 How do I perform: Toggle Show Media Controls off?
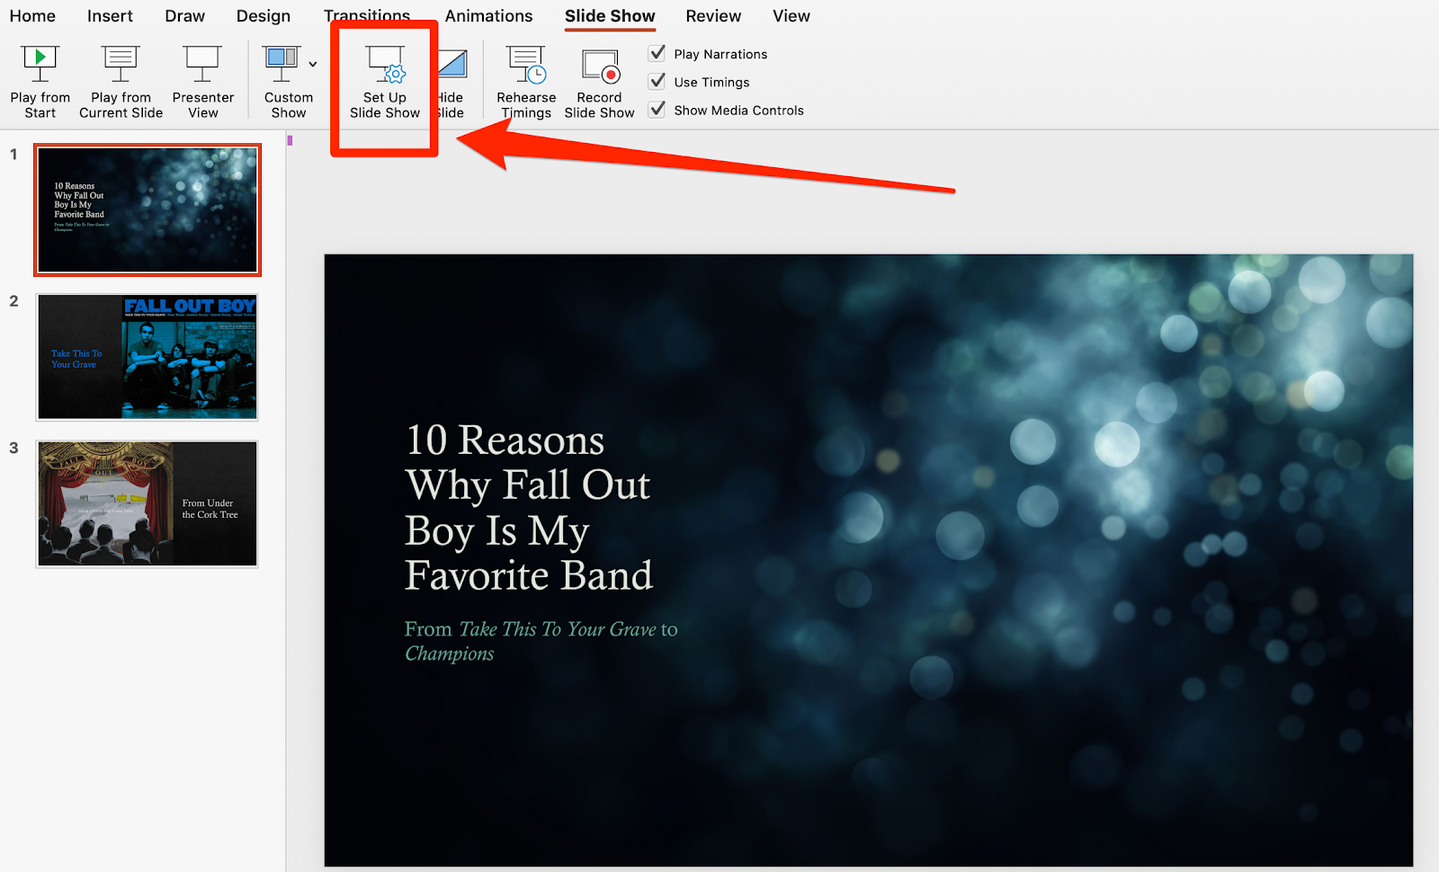(657, 109)
